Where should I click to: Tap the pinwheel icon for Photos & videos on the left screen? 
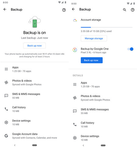click(x=6, y=82)
